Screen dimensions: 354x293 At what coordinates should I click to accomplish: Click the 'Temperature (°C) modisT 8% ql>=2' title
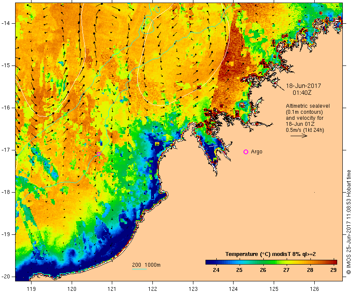pyautogui.click(x=271, y=254)
